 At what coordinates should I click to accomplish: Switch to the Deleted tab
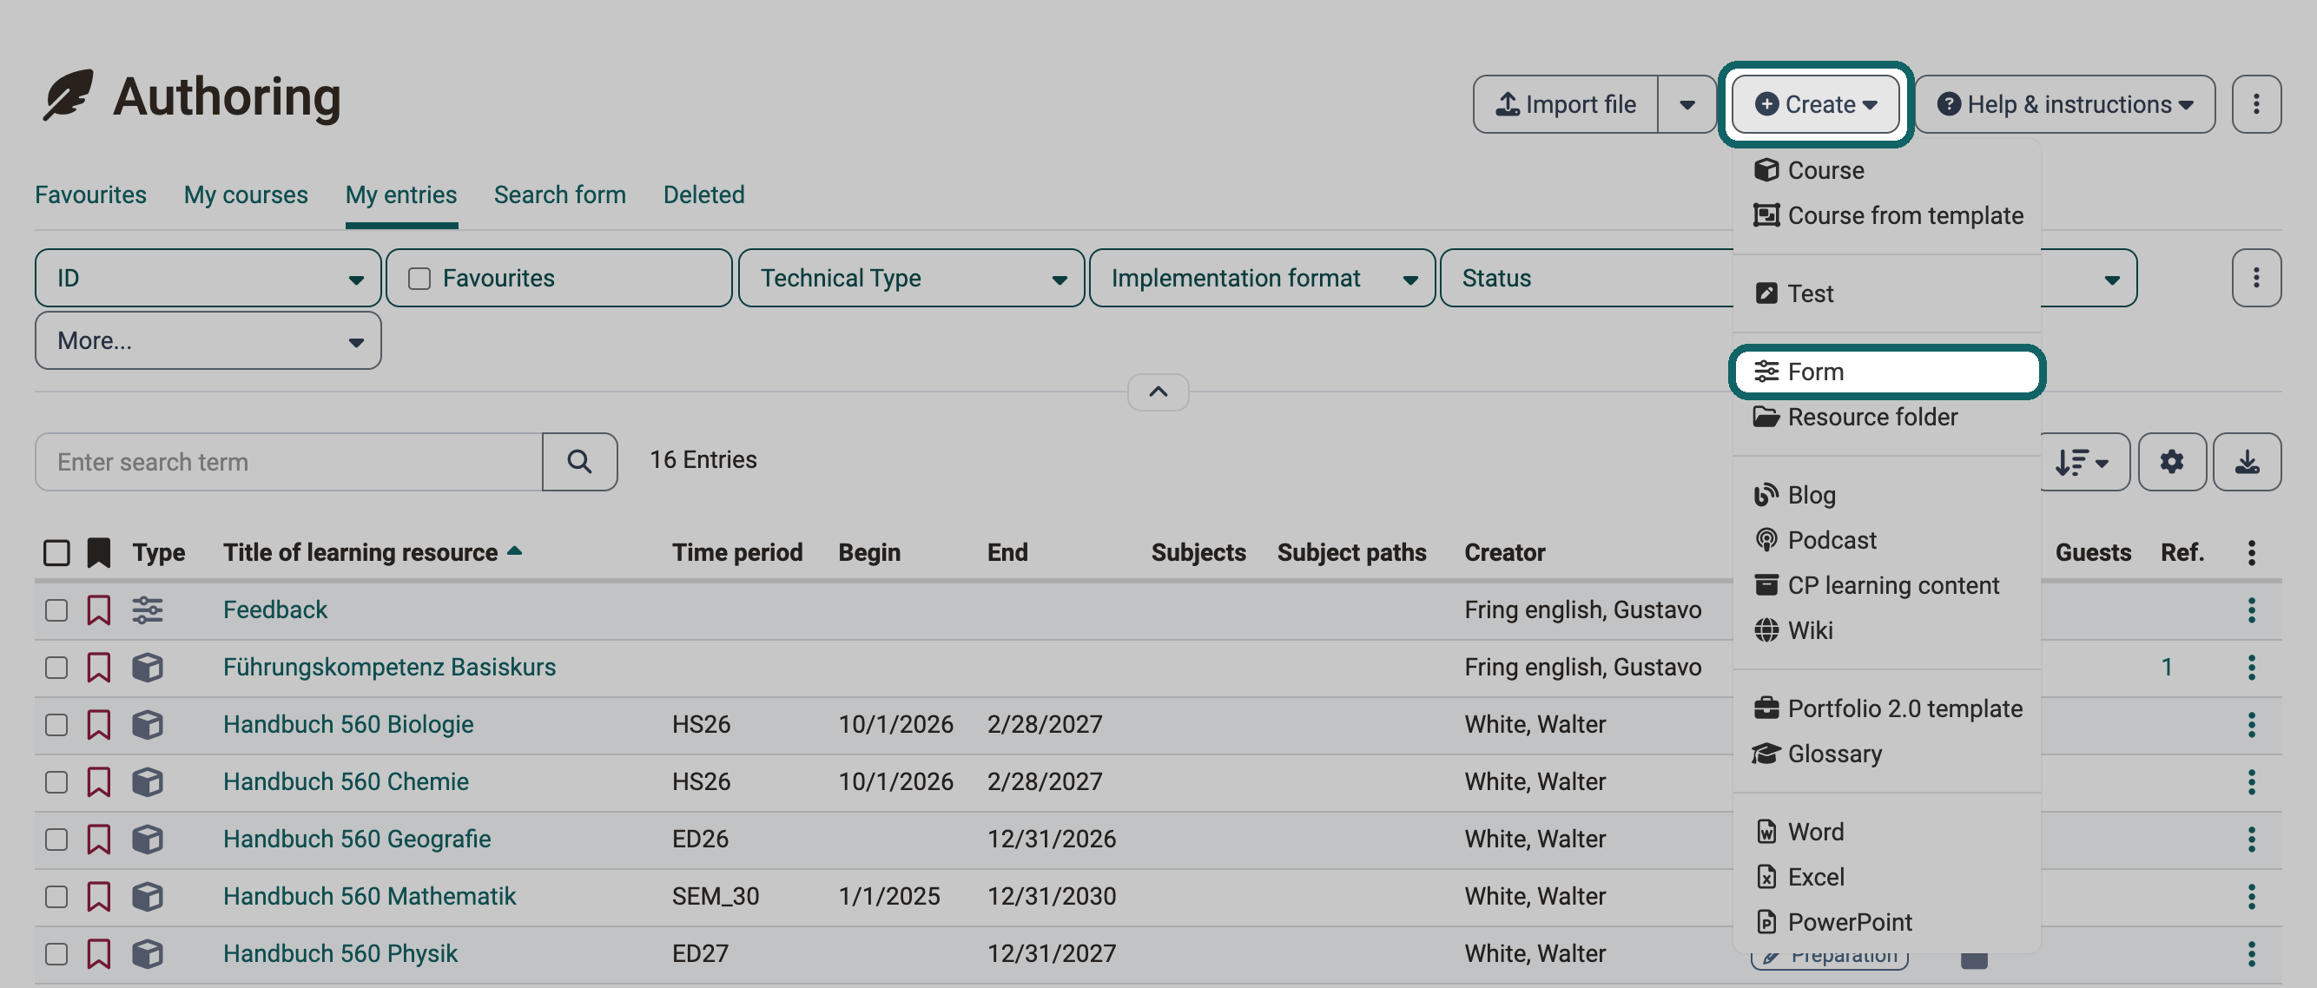[x=703, y=194]
